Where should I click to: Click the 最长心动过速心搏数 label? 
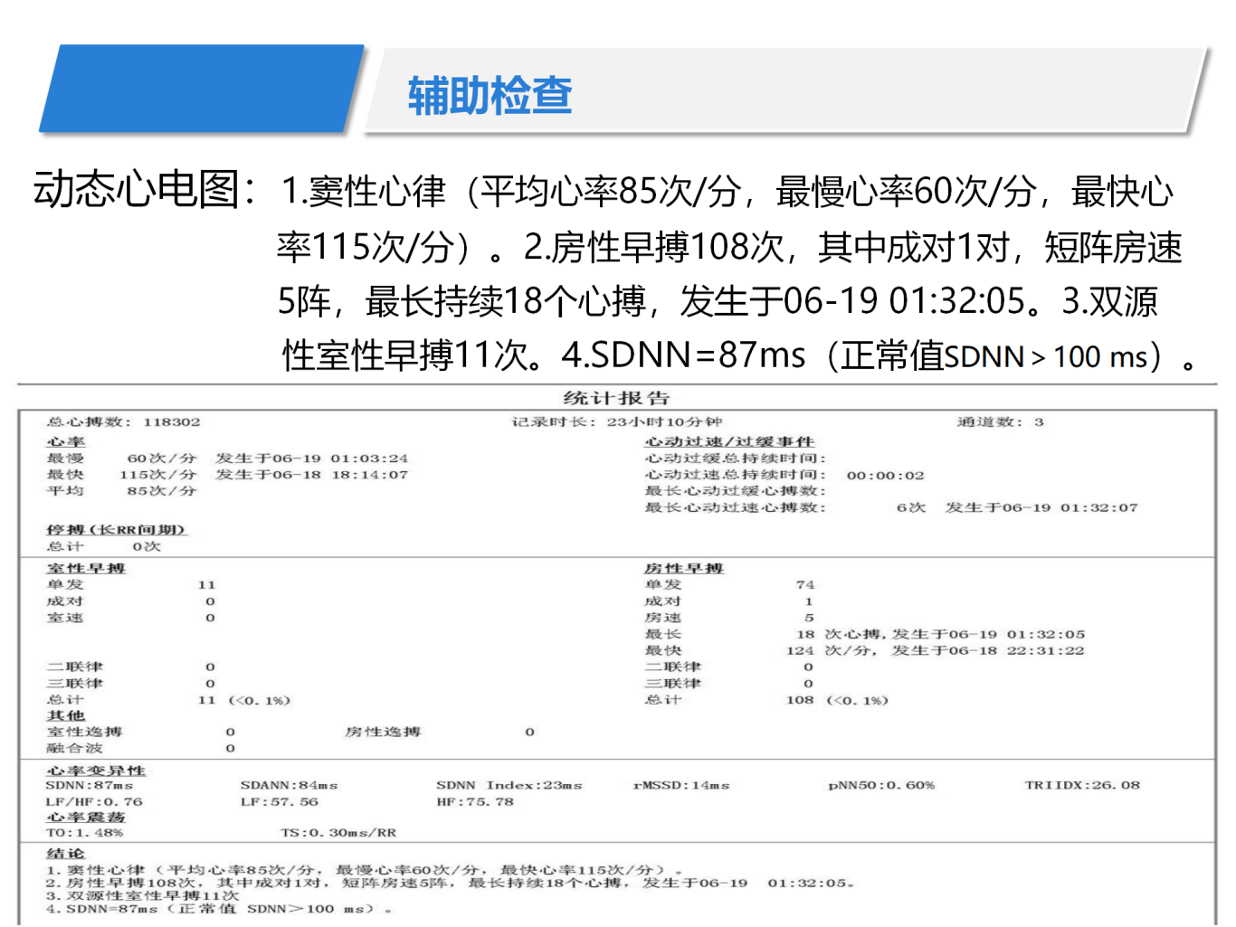click(735, 507)
